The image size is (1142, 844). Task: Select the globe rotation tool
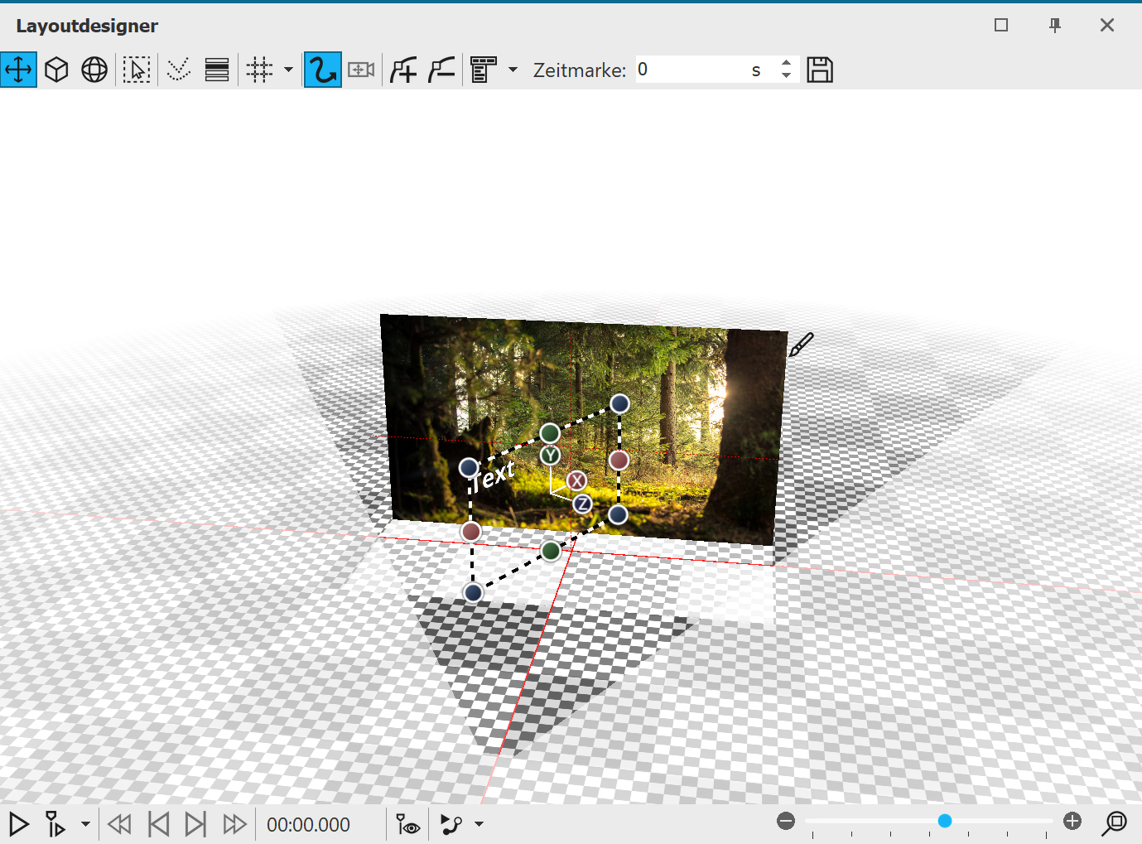click(94, 70)
